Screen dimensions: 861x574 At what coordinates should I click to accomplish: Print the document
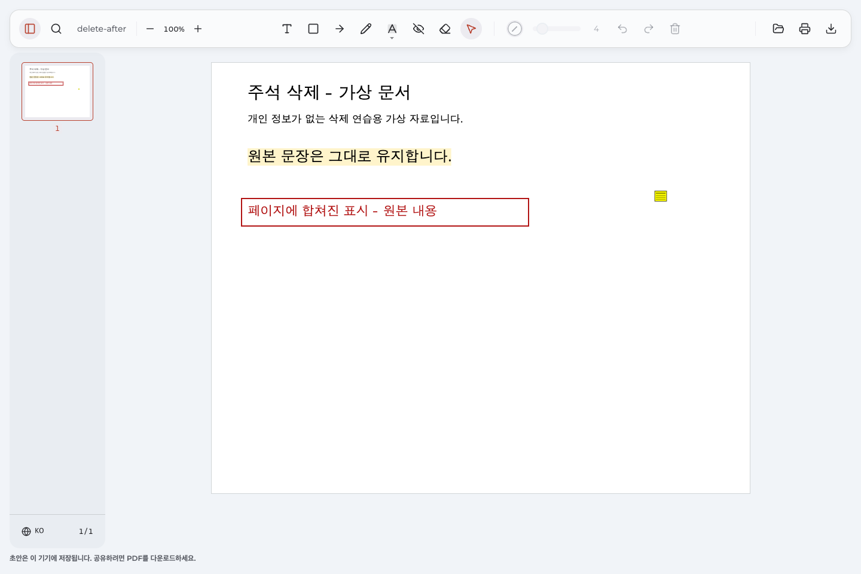pos(805,29)
